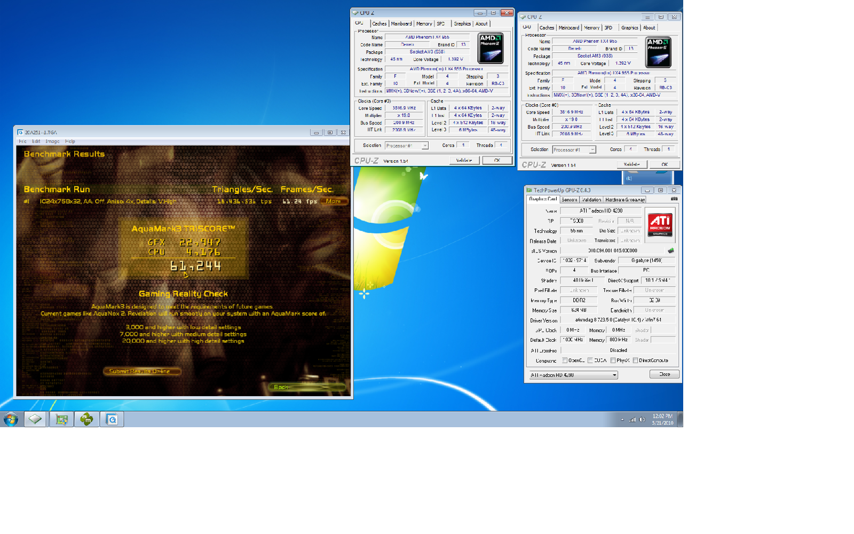Click the AMD Phenom II logo in active CPU-Z
The image size is (854, 534).
[491, 48]
